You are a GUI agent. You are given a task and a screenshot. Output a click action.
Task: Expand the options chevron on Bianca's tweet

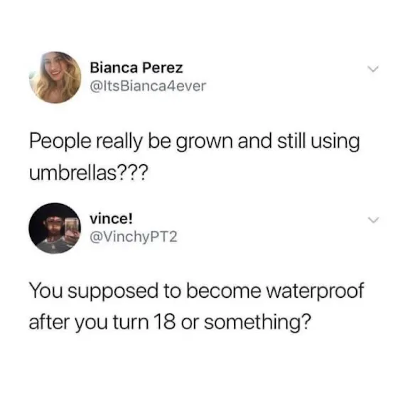373,69
